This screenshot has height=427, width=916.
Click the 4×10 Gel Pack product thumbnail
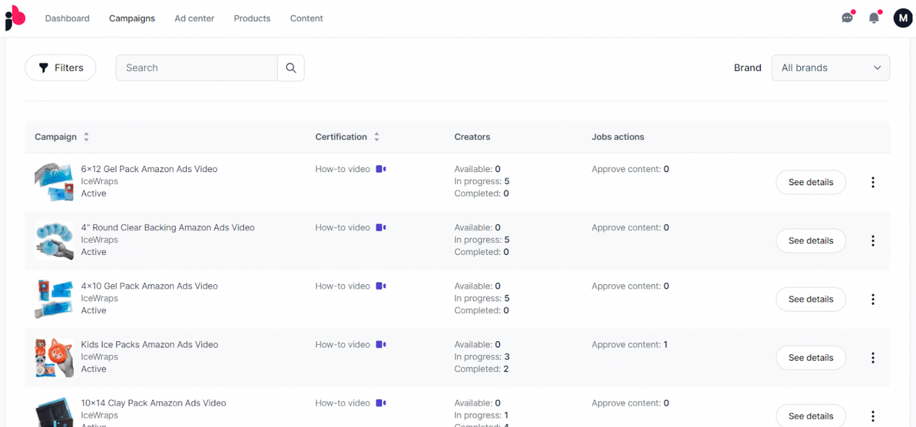tap(54, 298)
